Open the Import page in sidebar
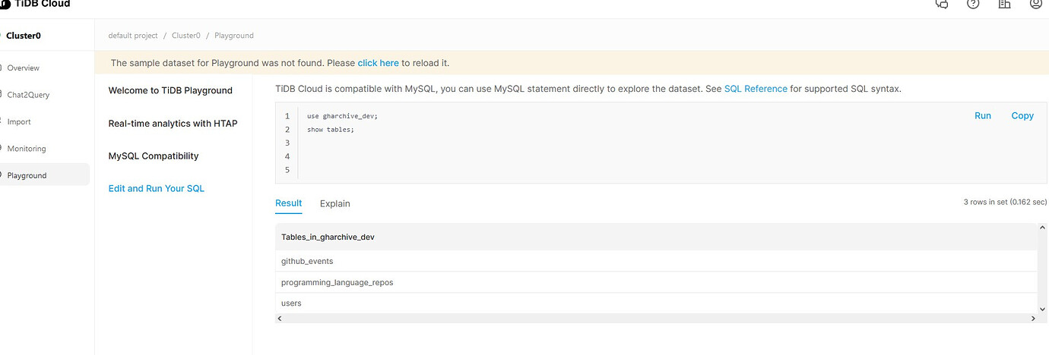 click(x=19, y=121)
